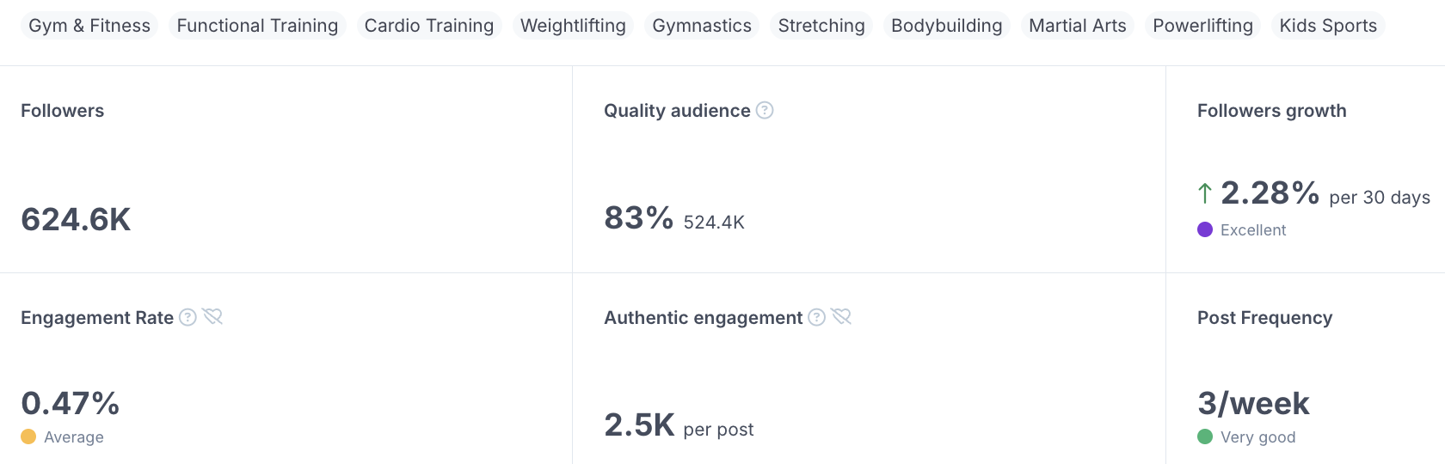1445x464 pixels.
Task: Open the Kids Sports tag
Action: click(1328, 26)
